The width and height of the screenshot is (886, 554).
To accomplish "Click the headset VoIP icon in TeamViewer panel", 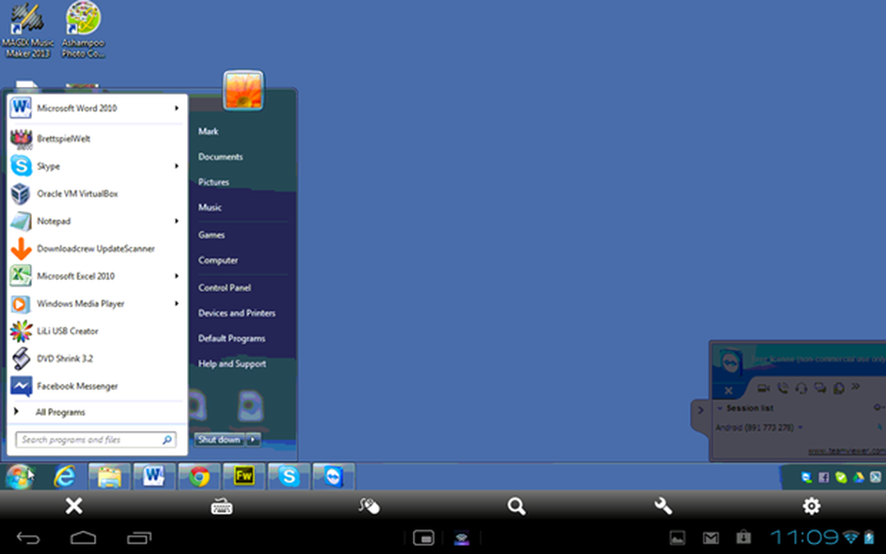I will tap(801, 388).
